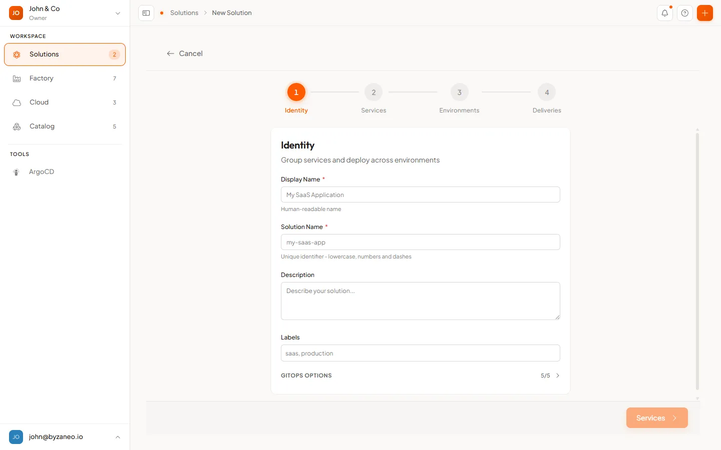Open the Solutions workspace item
This screenshot has width=721, height=450.
pos(65,54)
